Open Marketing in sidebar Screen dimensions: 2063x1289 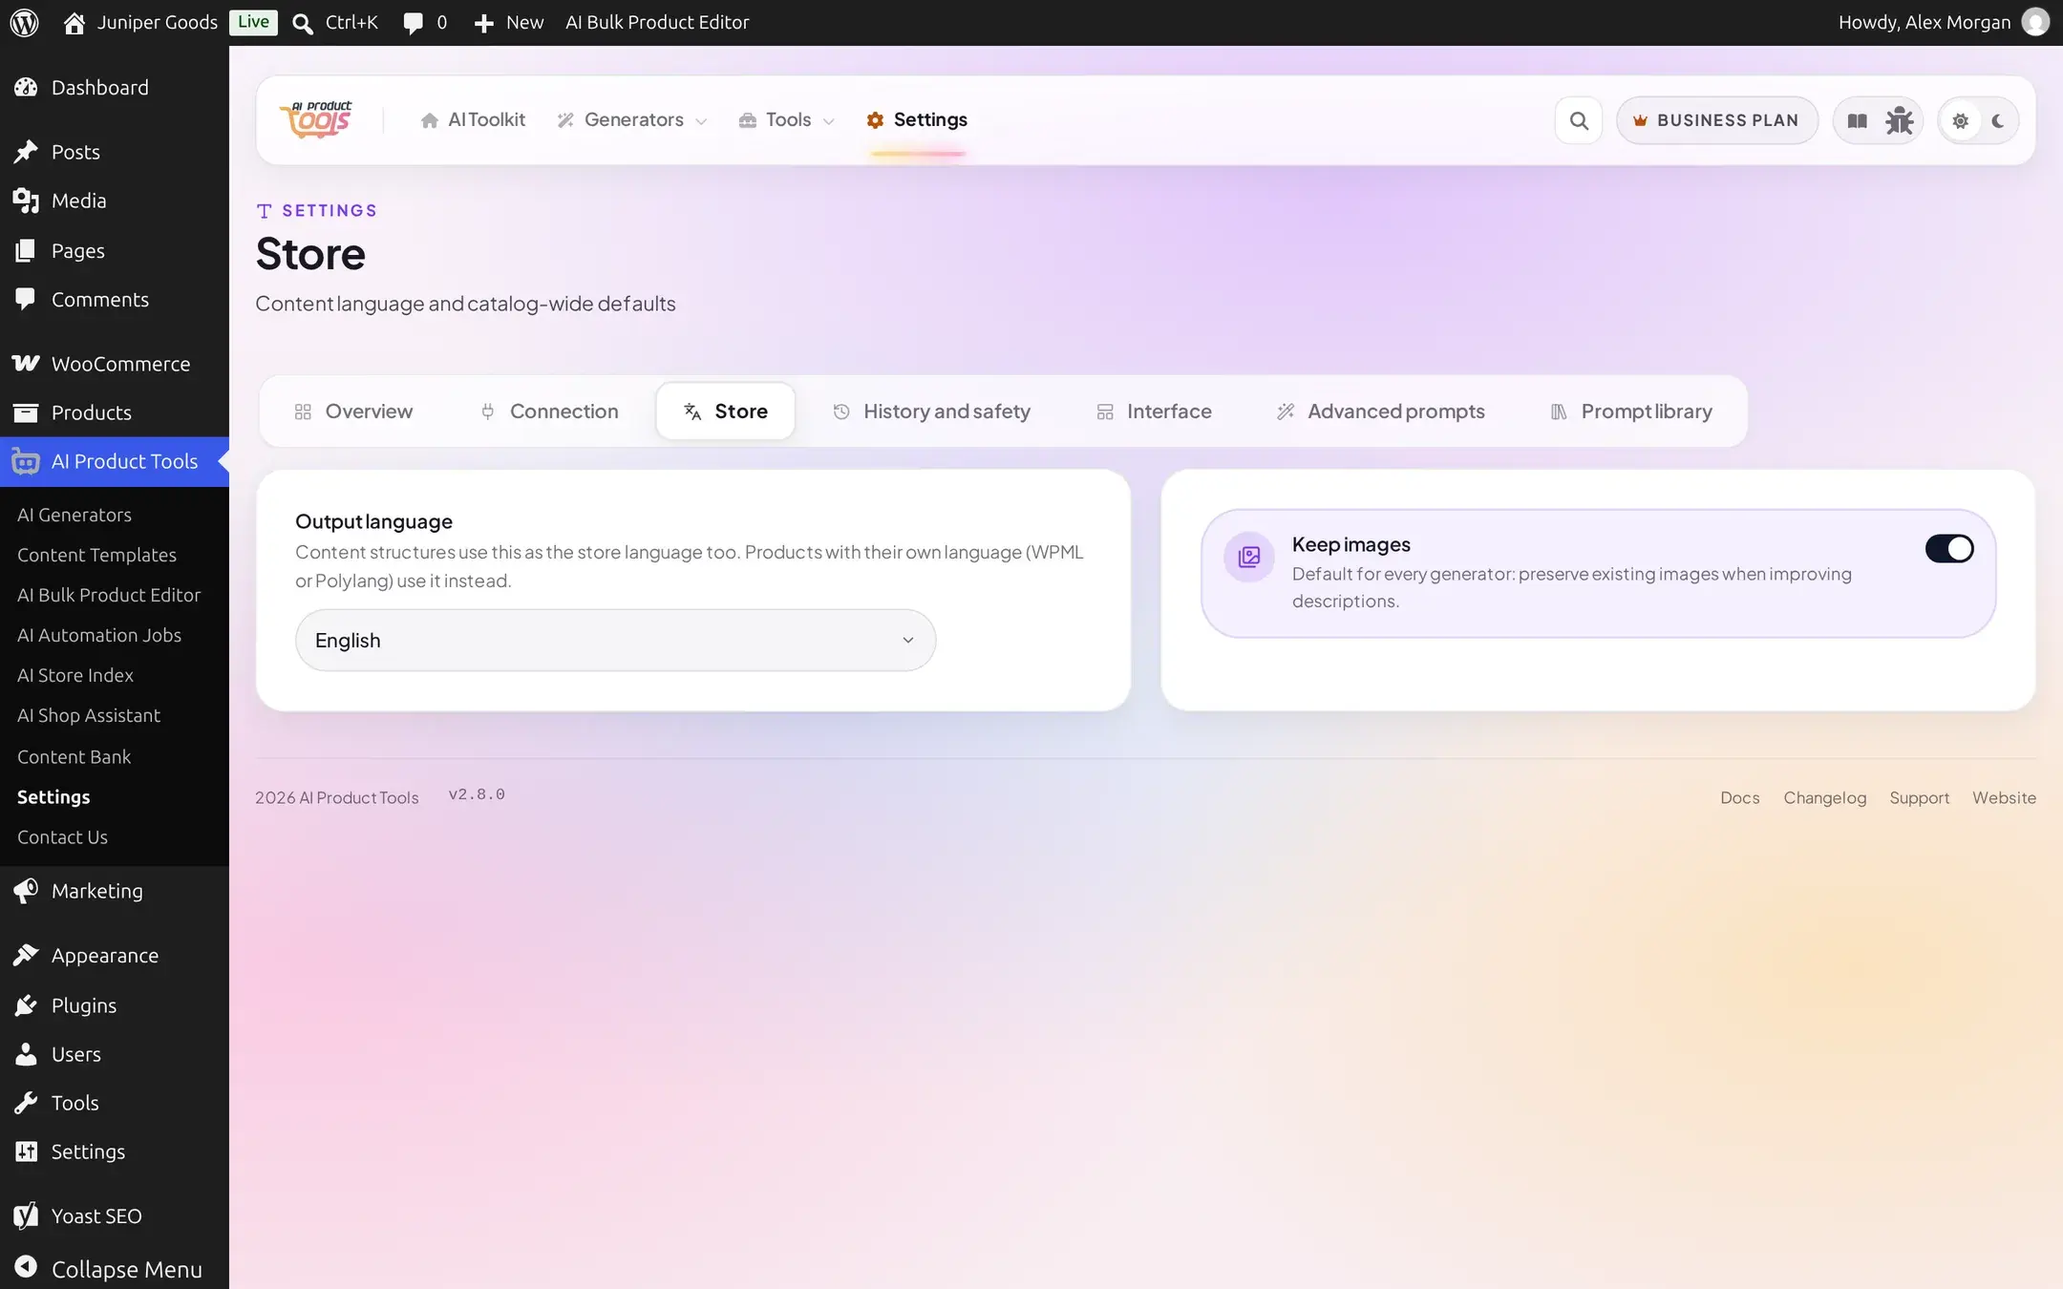click(x=115, y=891)
